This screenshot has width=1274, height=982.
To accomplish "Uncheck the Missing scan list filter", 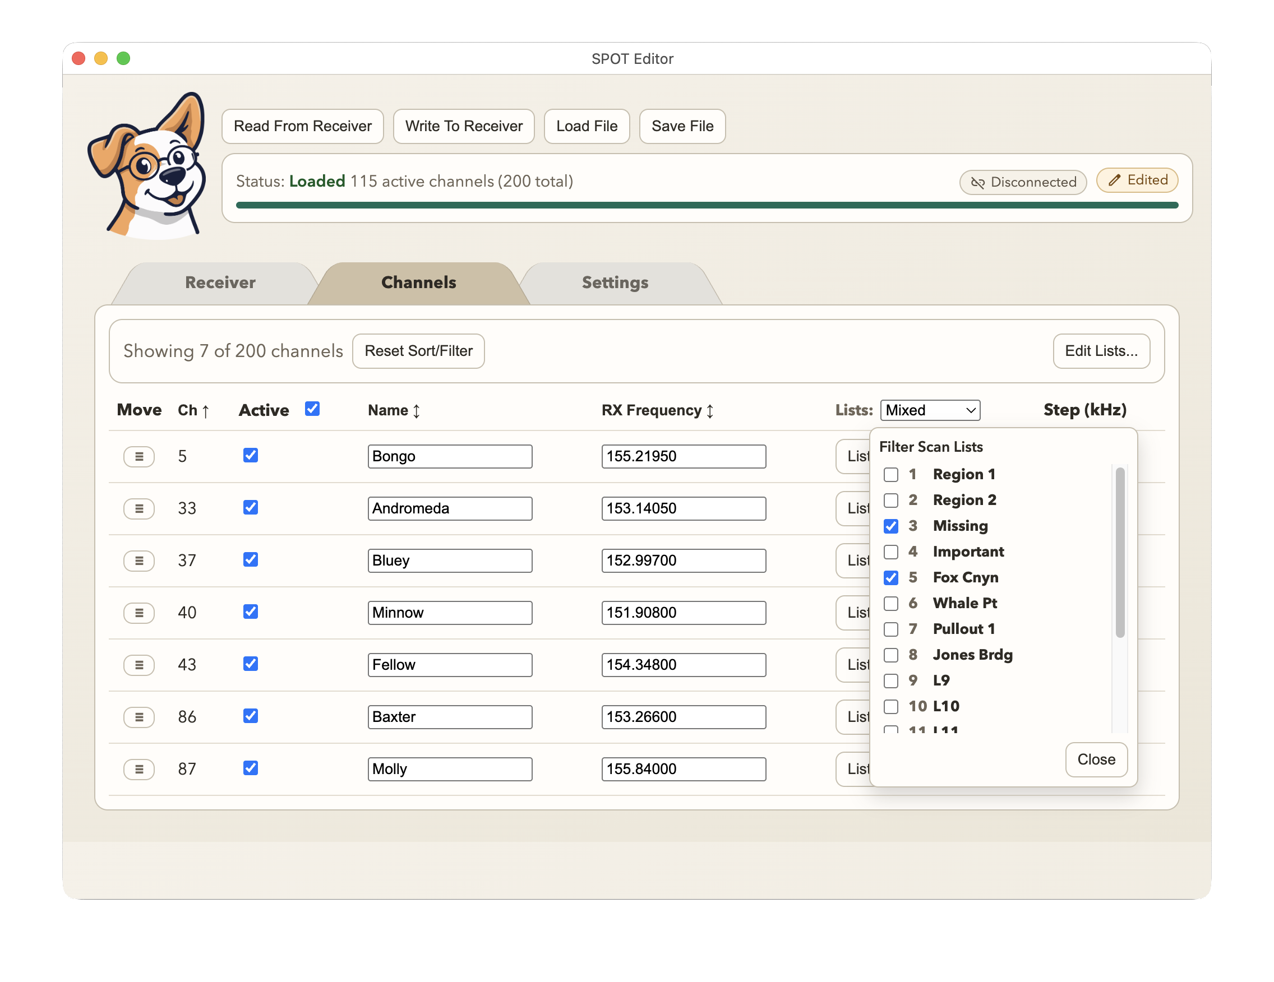I will (891, 526).
